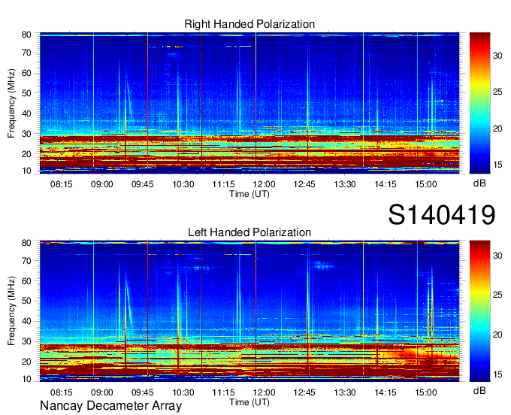Click 09:45 time tick on Left Handed plot
This screenshot has height=415, width=511.
(x=143, y=392)
